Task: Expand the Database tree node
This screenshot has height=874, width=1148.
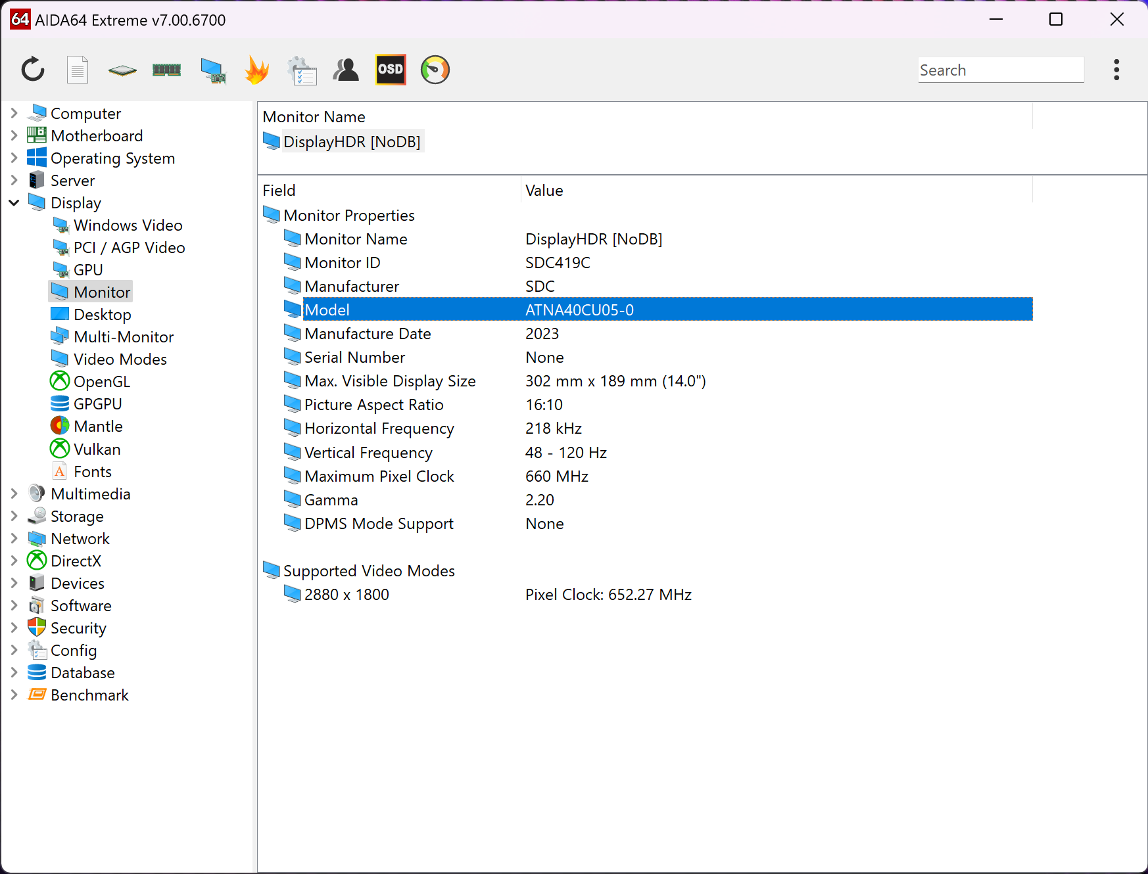Action: 14,672
